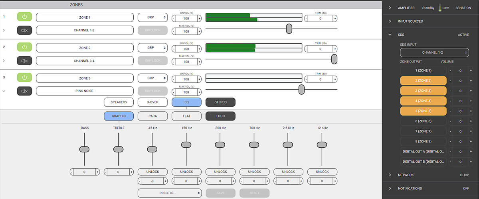479x199 pixels.
Task: Toggle Zone 1 power button
Action: pos(24,17)
